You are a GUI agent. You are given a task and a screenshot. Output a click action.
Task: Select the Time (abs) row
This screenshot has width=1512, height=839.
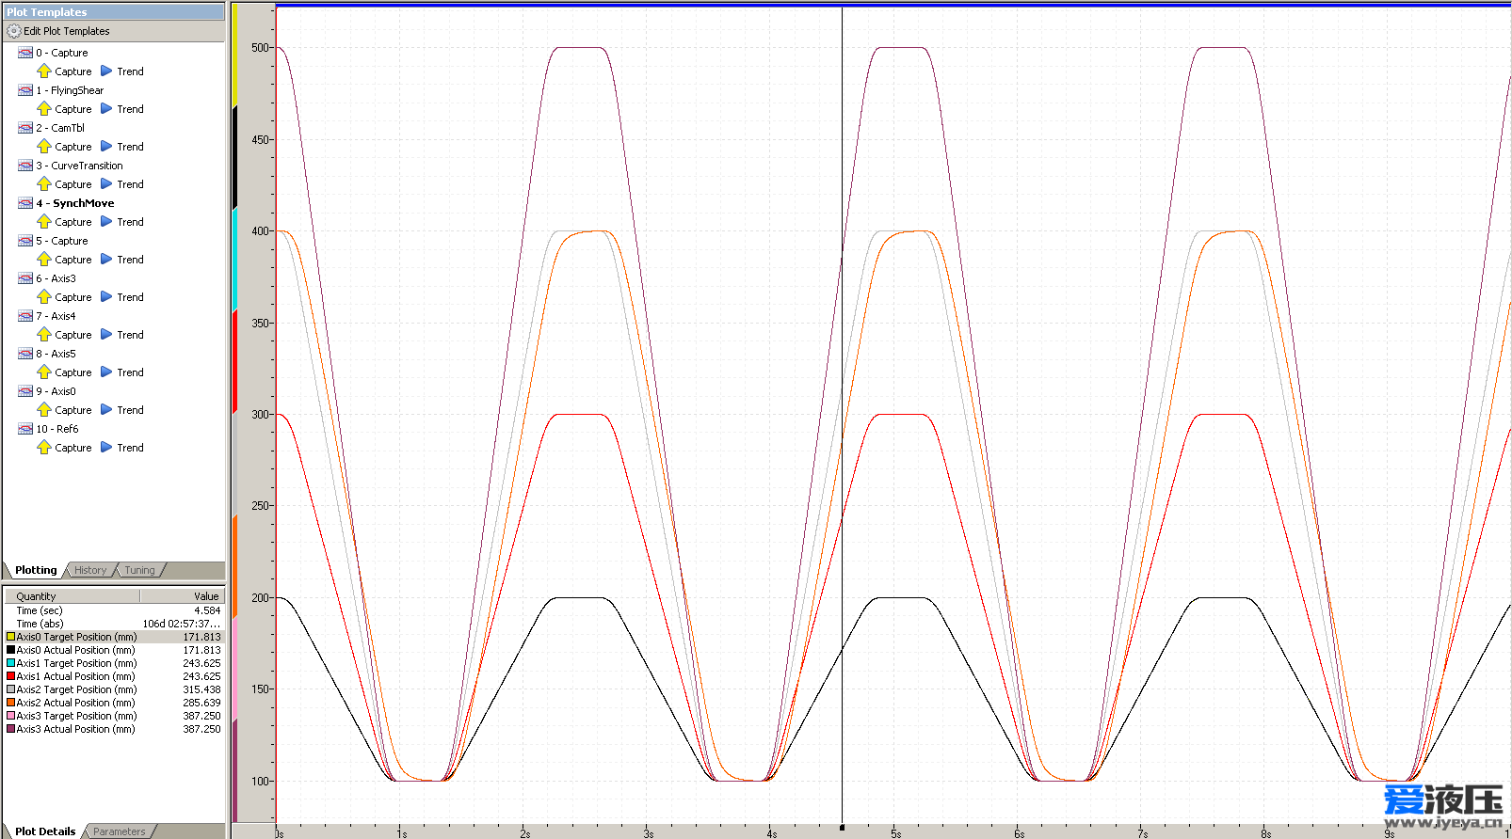(114, 624)
